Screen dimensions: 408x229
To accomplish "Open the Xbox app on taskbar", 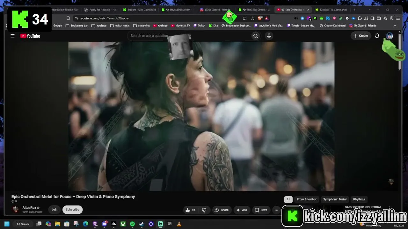I will (123, 224).
